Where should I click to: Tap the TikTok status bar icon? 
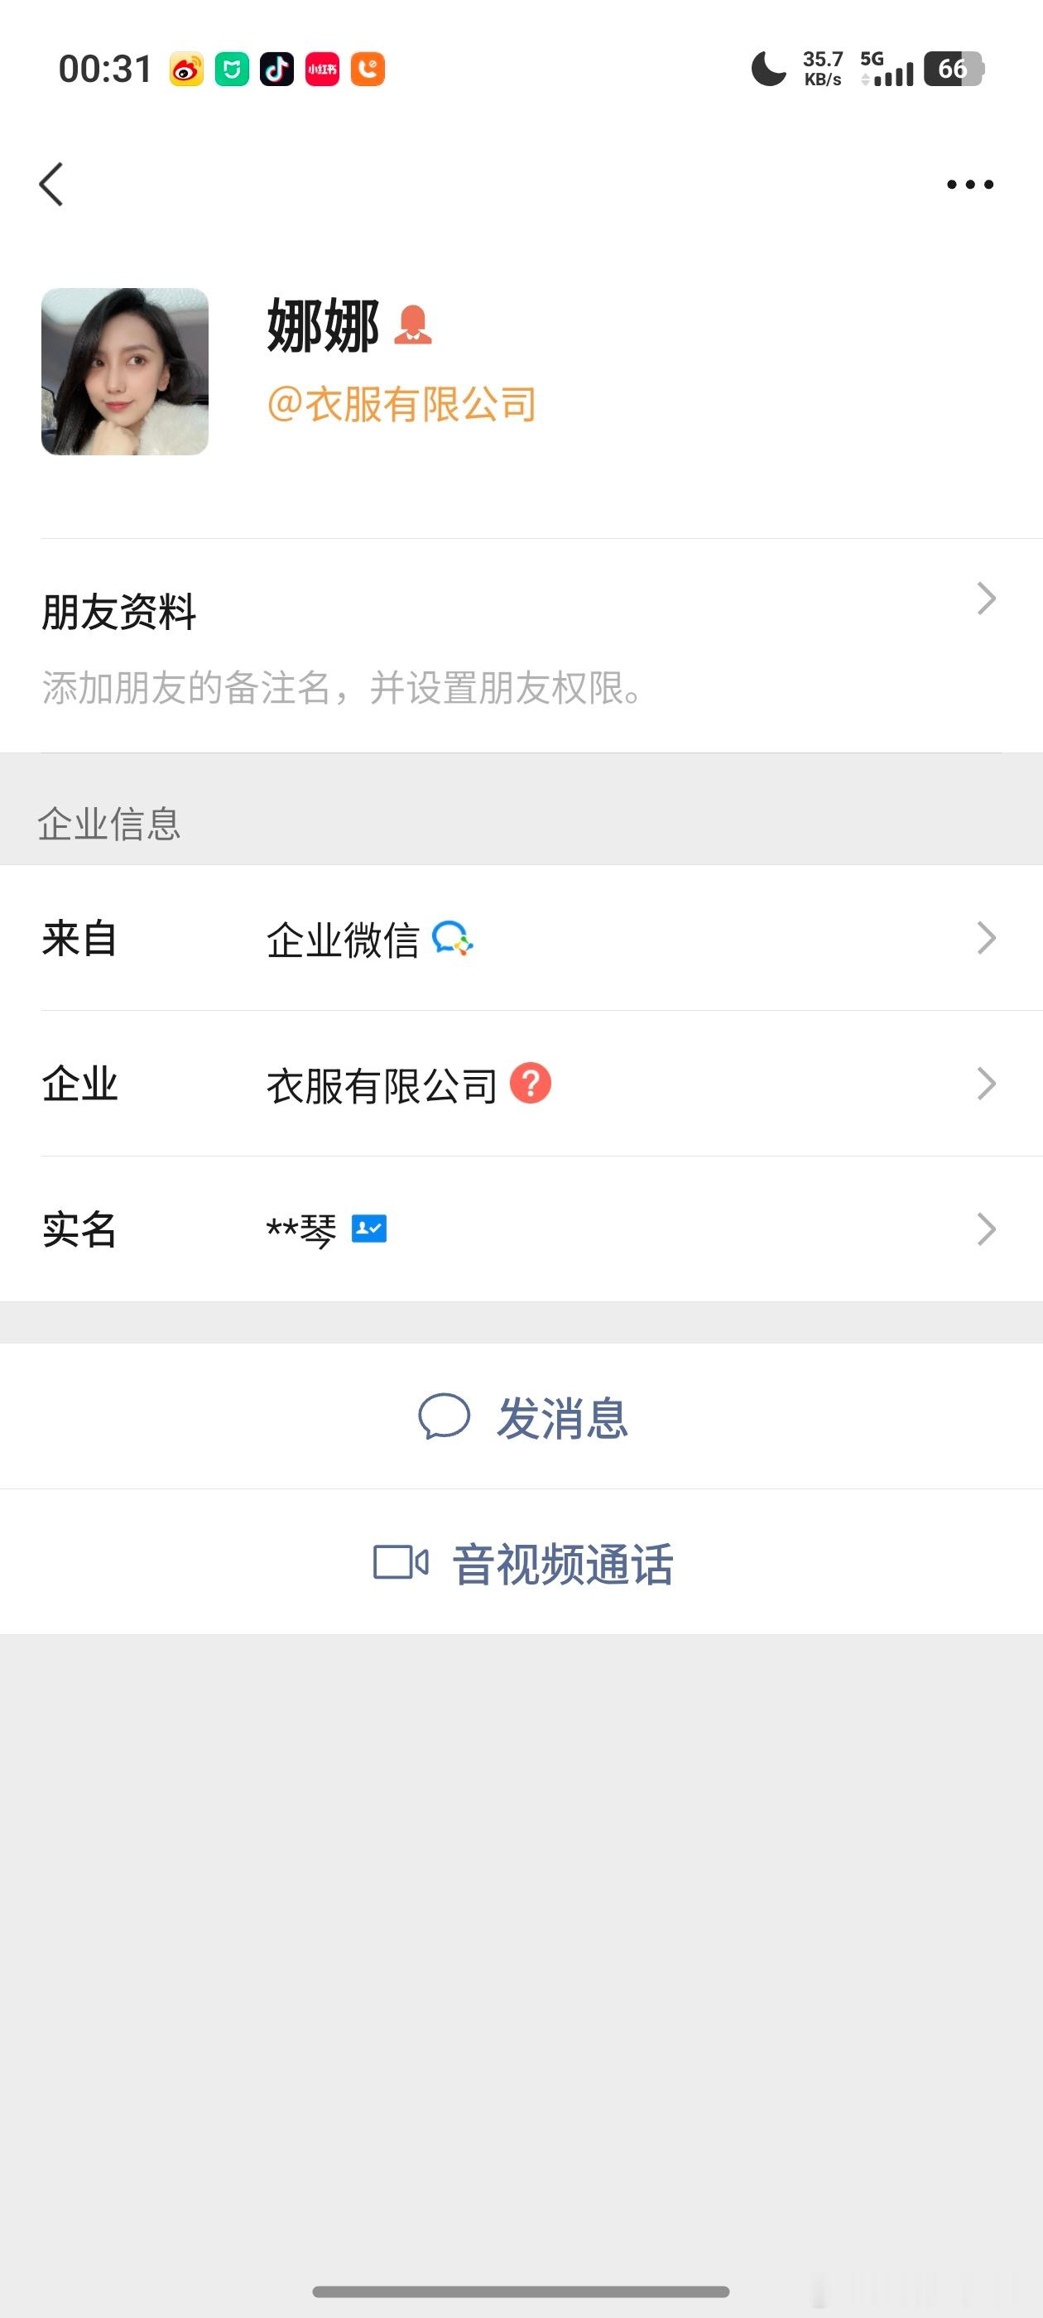click(277, 70)
